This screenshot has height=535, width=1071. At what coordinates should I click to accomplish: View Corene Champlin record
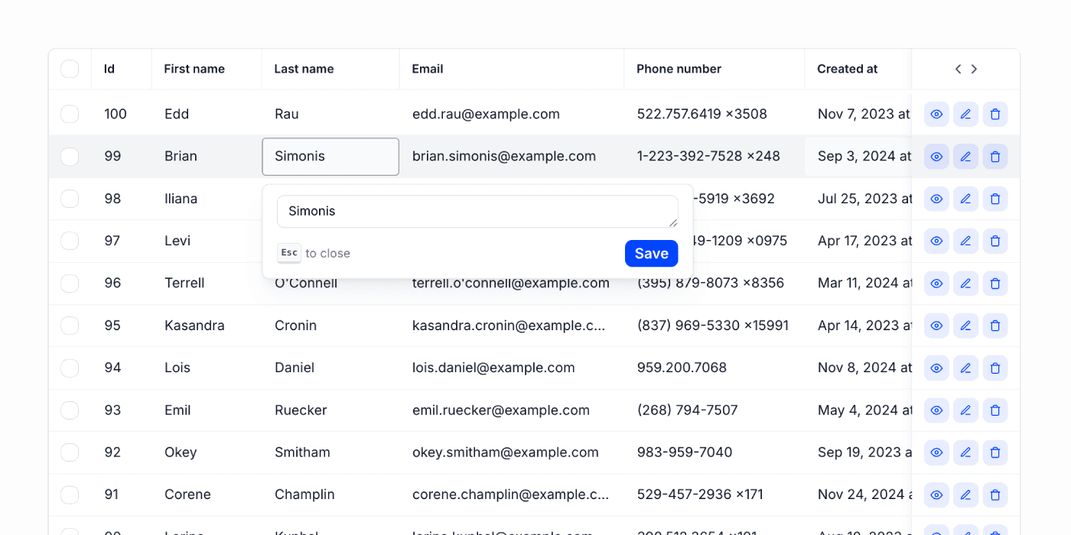(x=936, y=495)
